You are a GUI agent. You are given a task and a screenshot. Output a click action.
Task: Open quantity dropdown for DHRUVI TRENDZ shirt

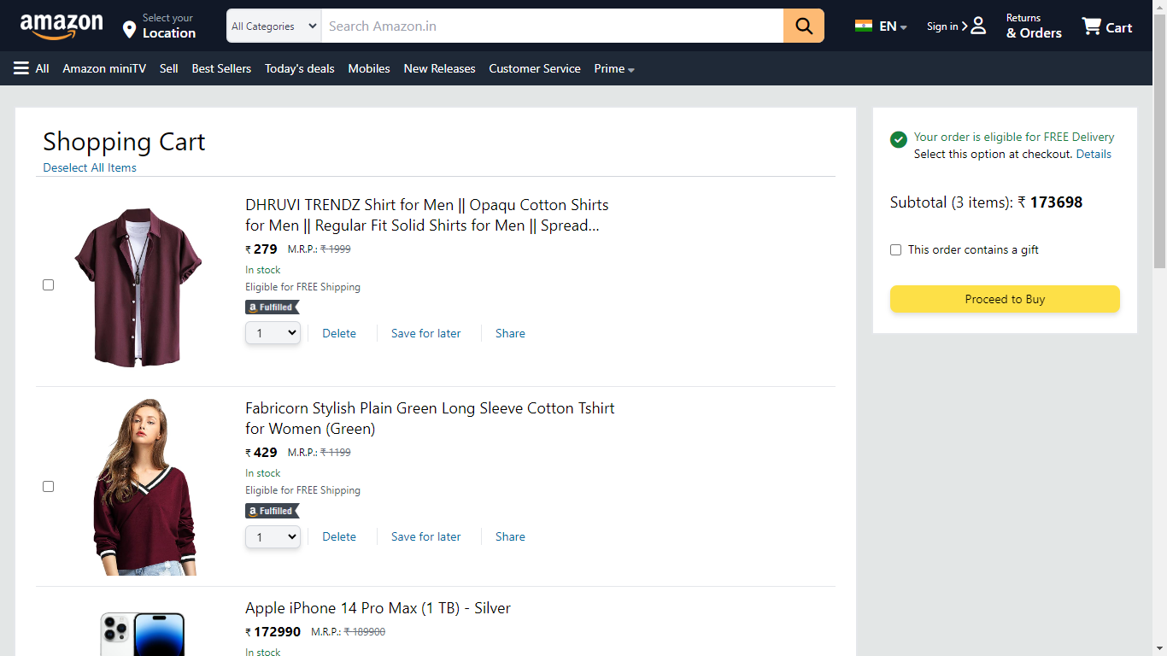click(273, 333)
